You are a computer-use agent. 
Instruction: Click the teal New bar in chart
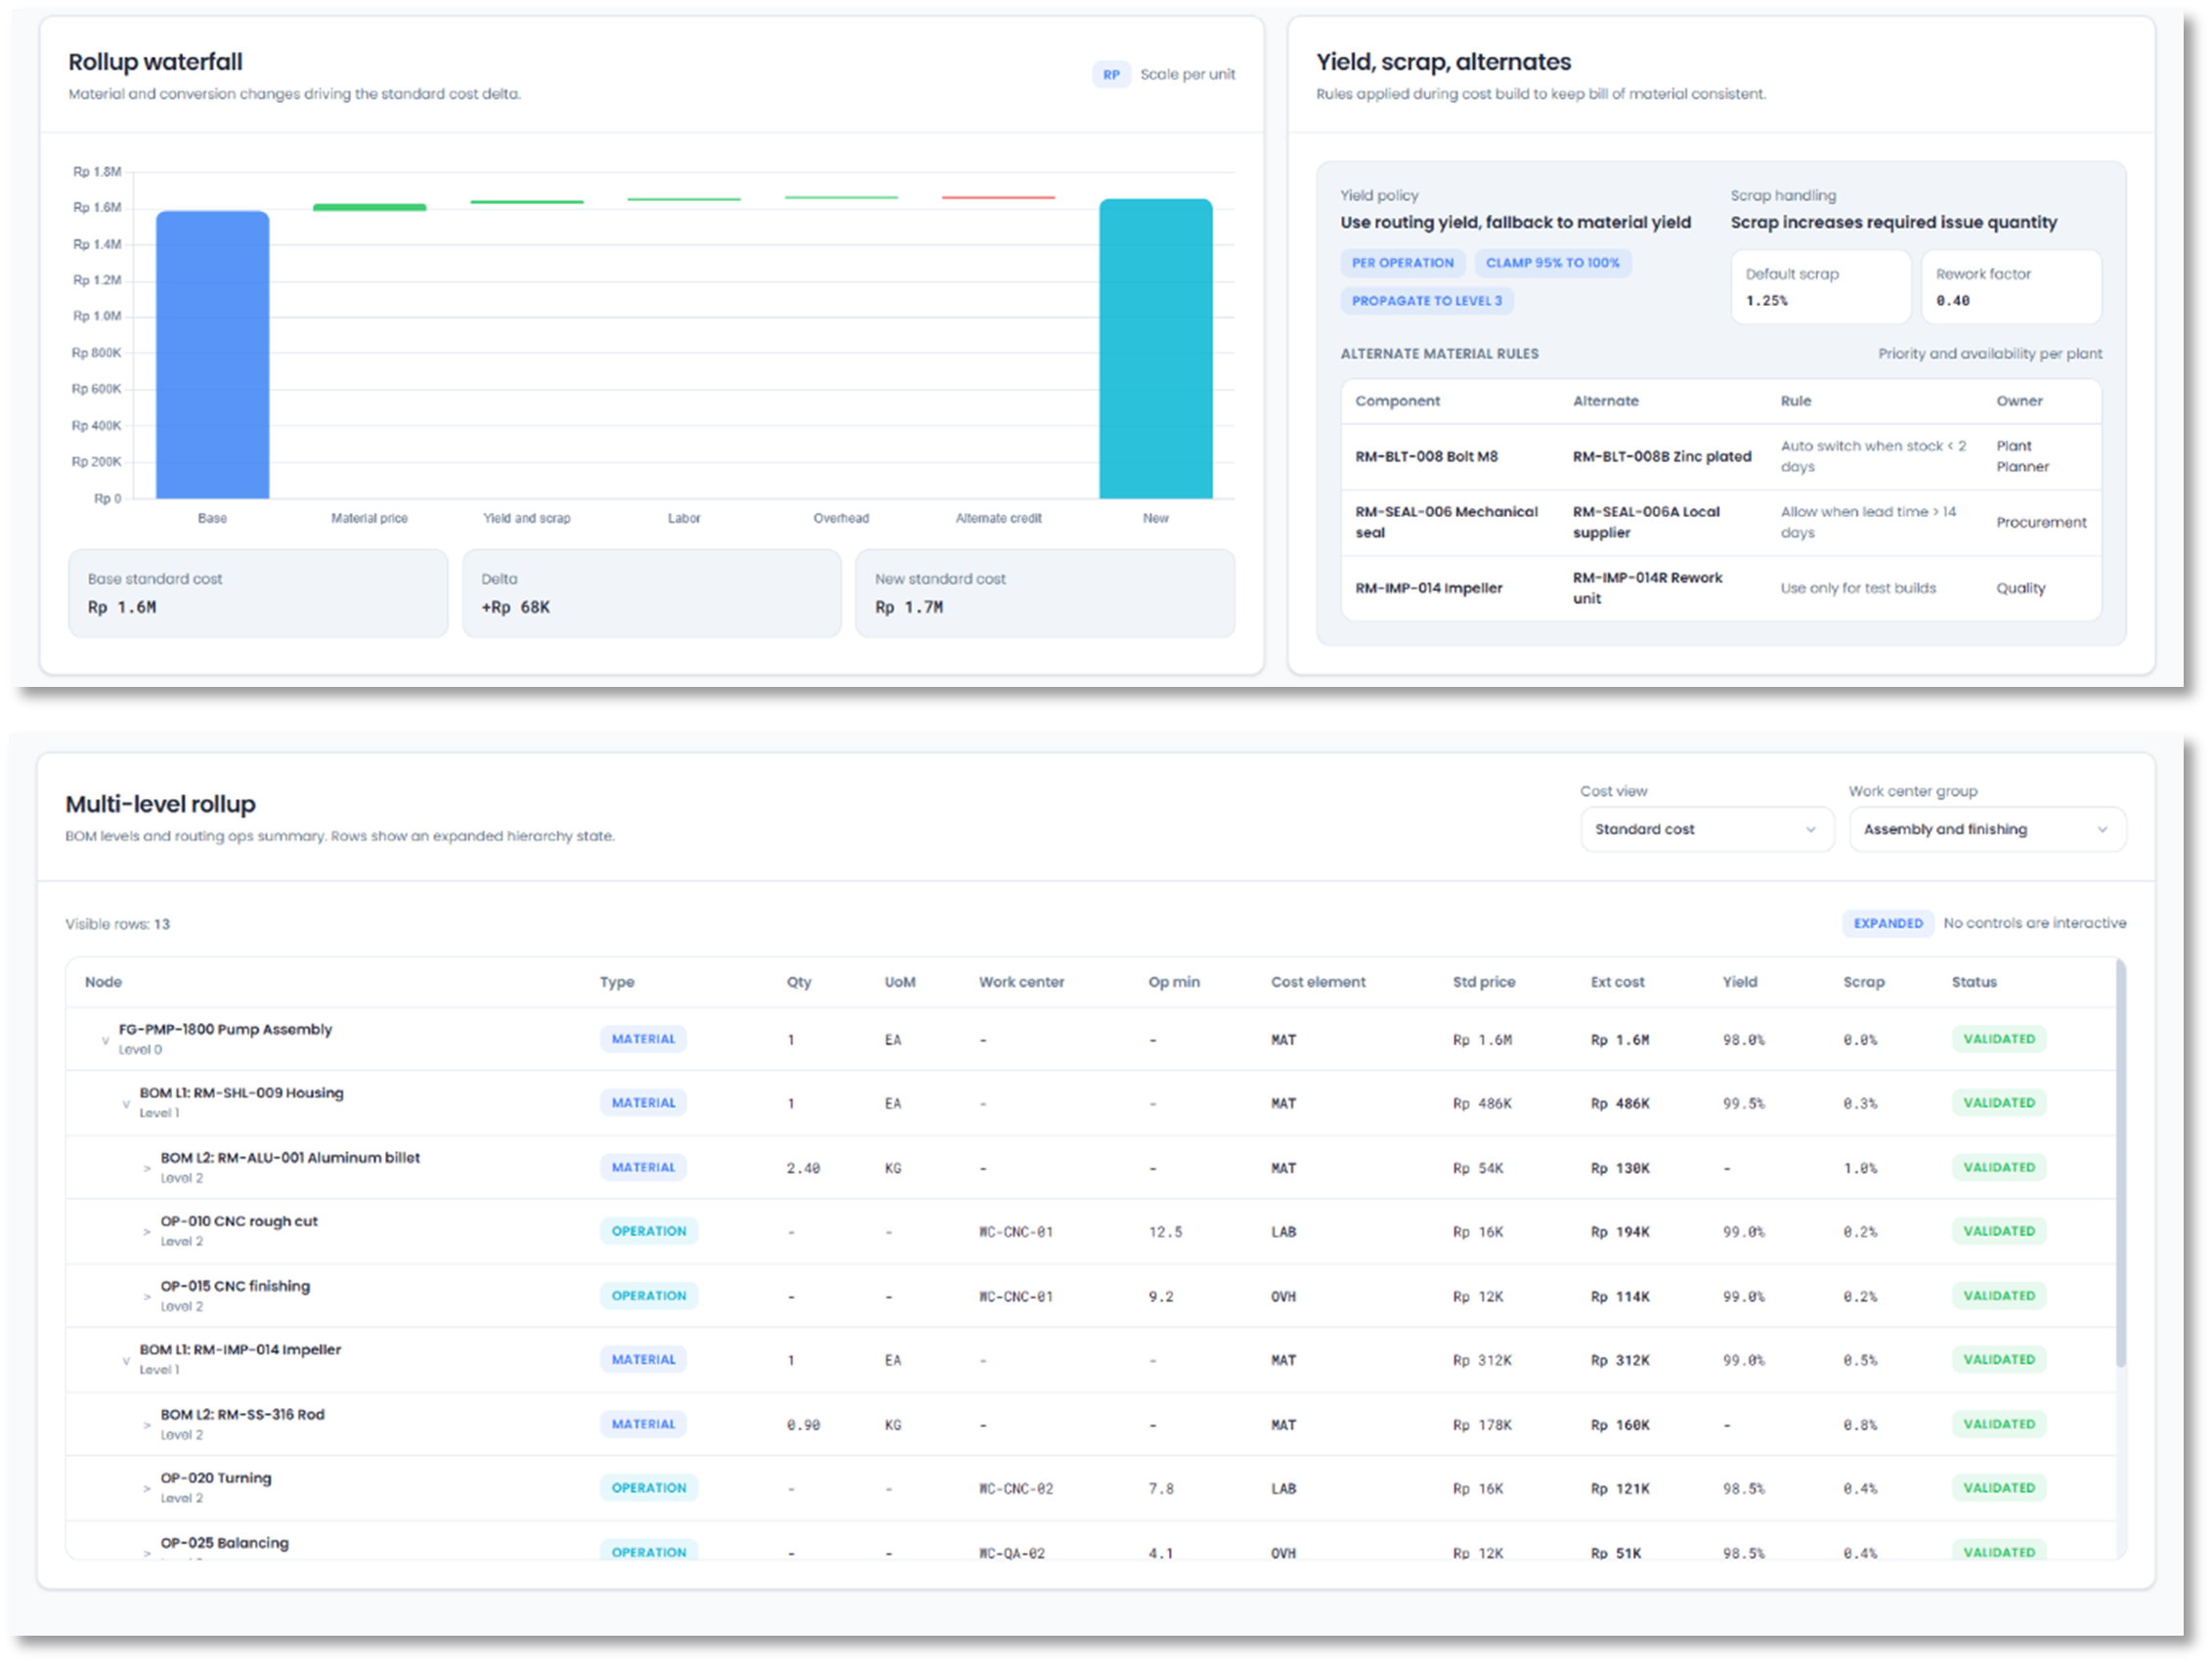pyautogui.click(x=1155, y=349)
